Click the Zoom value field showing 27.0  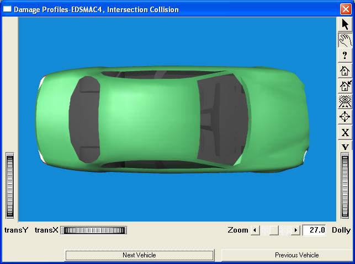coord(315,230)
